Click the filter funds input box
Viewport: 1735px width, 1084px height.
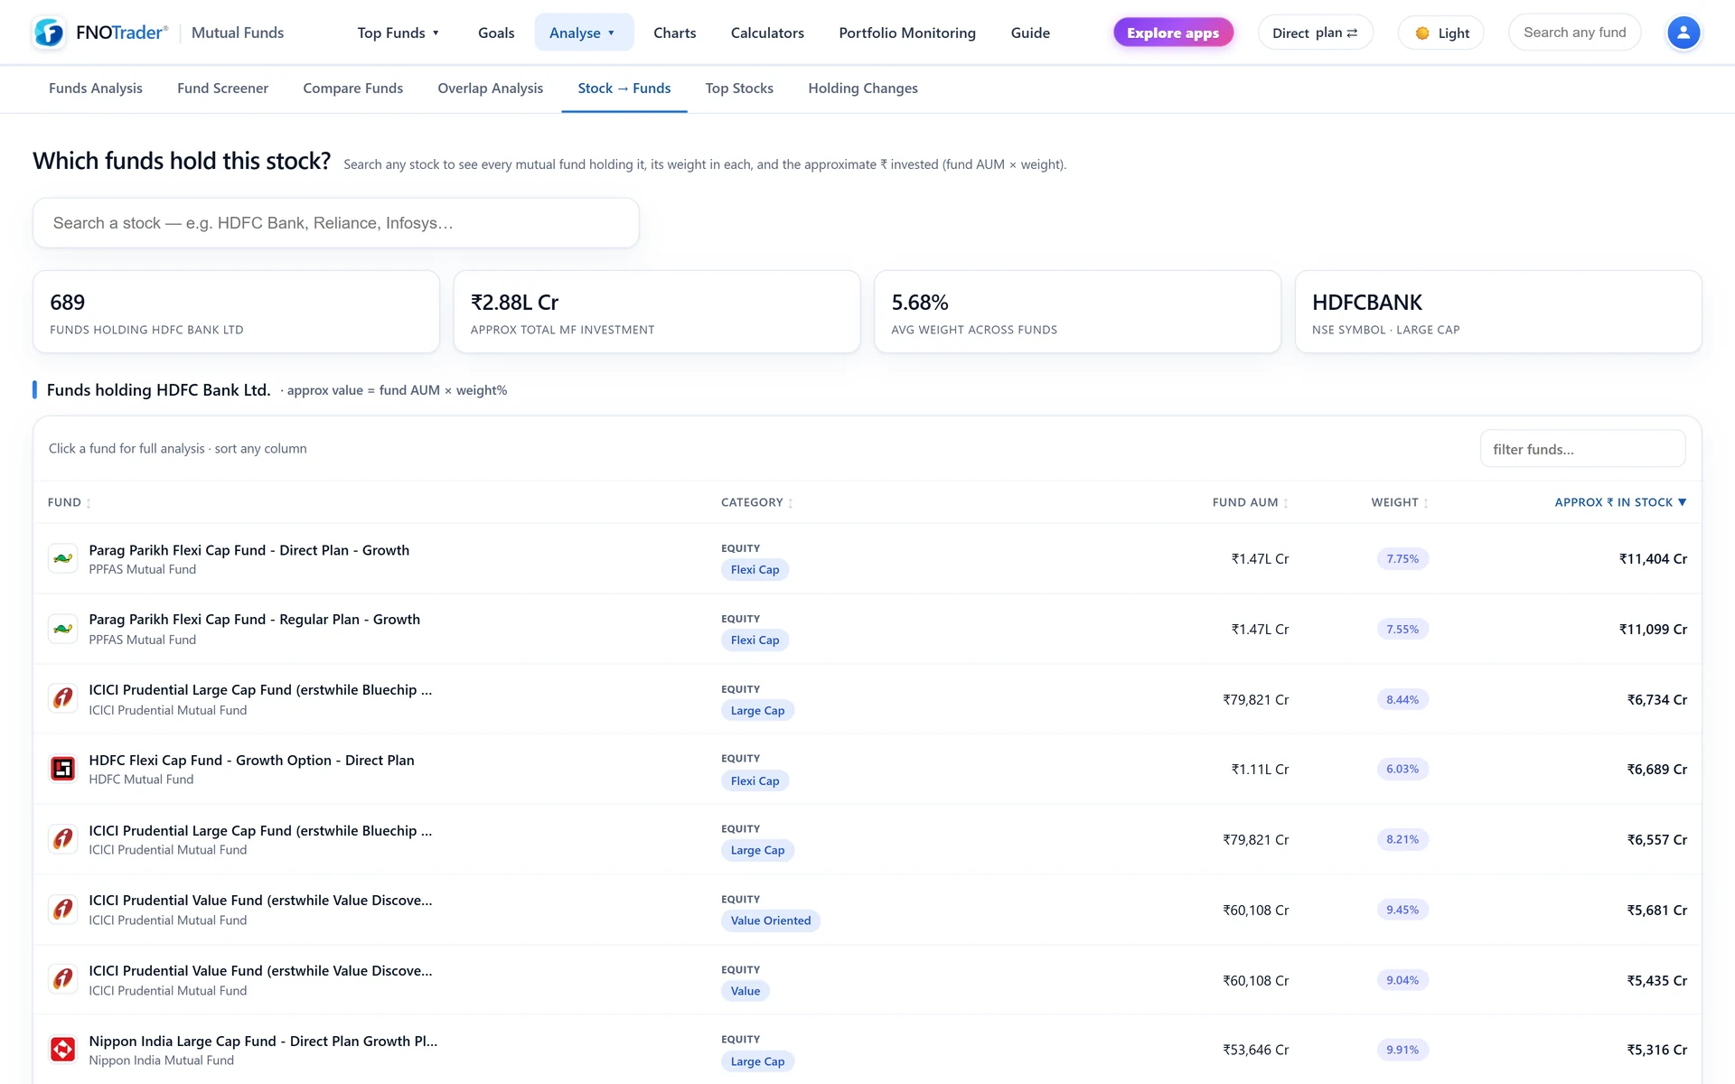point(1582,449)
